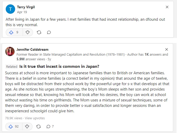Image resolution: width=177 pixels, height=133 pixels.
Task: Dismiss Terry Virgil's post with the X
Action: (x=167, y=7)
